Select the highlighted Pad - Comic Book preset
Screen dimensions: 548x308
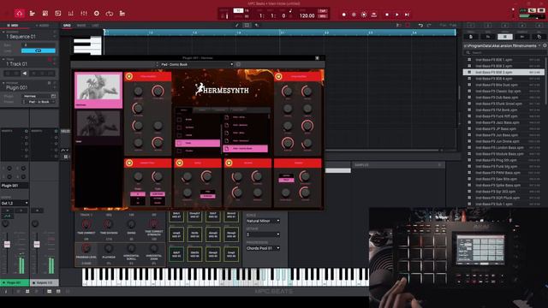(x=246, y=148)
